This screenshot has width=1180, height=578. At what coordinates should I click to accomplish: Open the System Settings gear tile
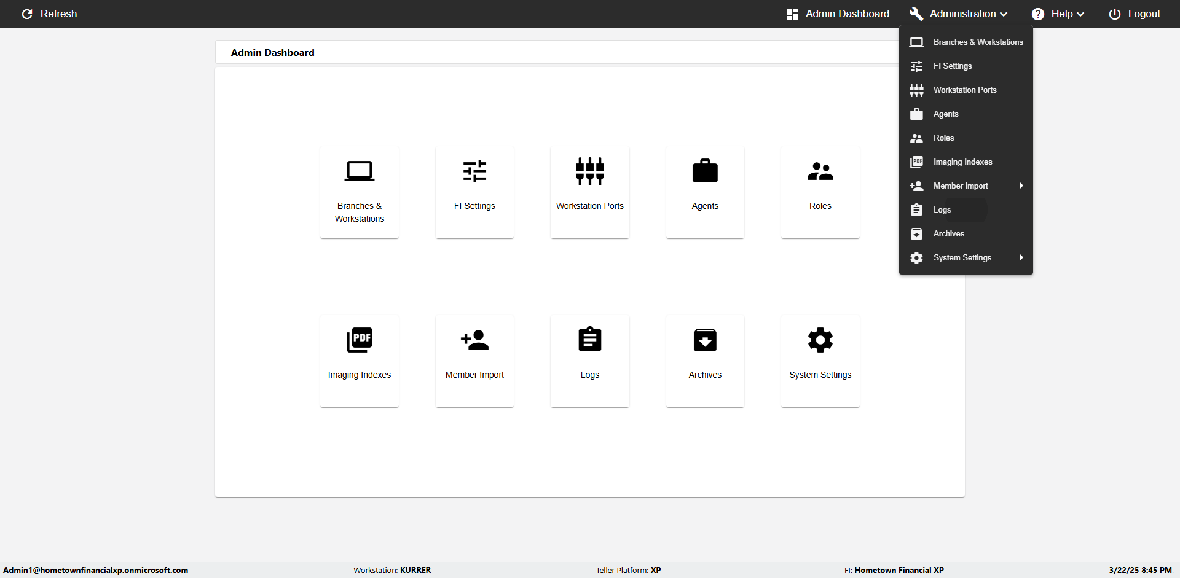click(820, 361)
